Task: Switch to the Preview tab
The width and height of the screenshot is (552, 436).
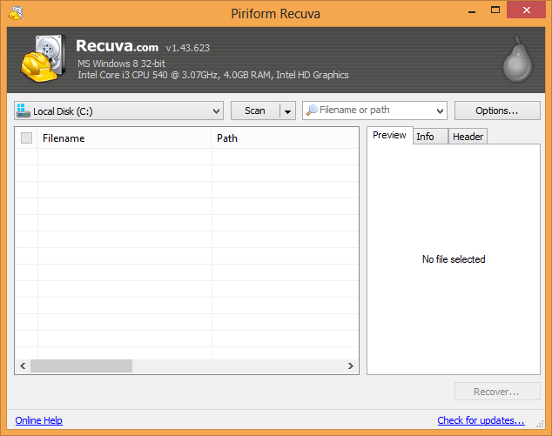Action: pyautogui.click(x=389, y=135)
